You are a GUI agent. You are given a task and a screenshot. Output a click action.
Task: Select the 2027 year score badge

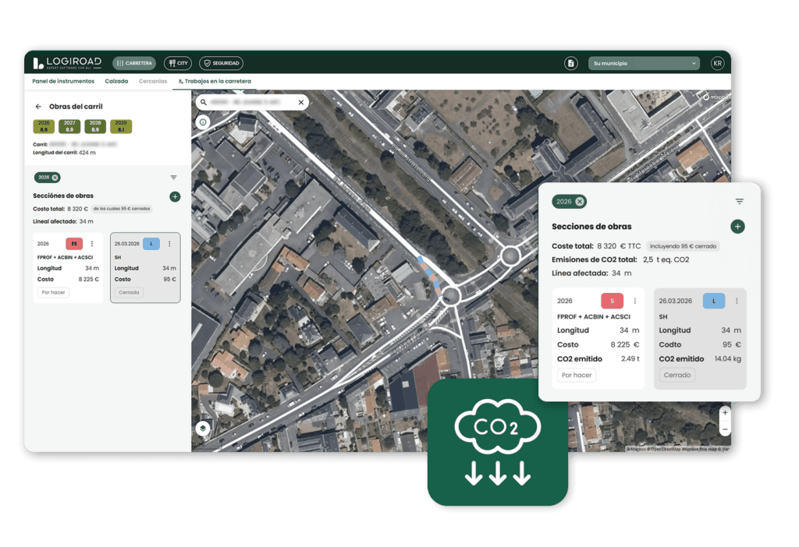click(x=69, y=126)
